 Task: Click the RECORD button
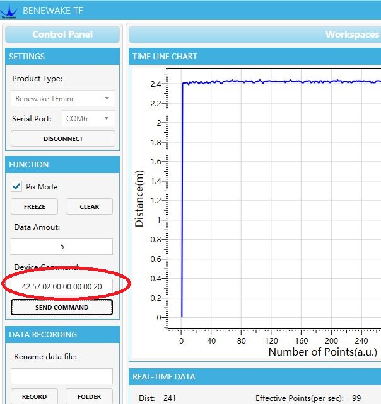coord(34,396)
